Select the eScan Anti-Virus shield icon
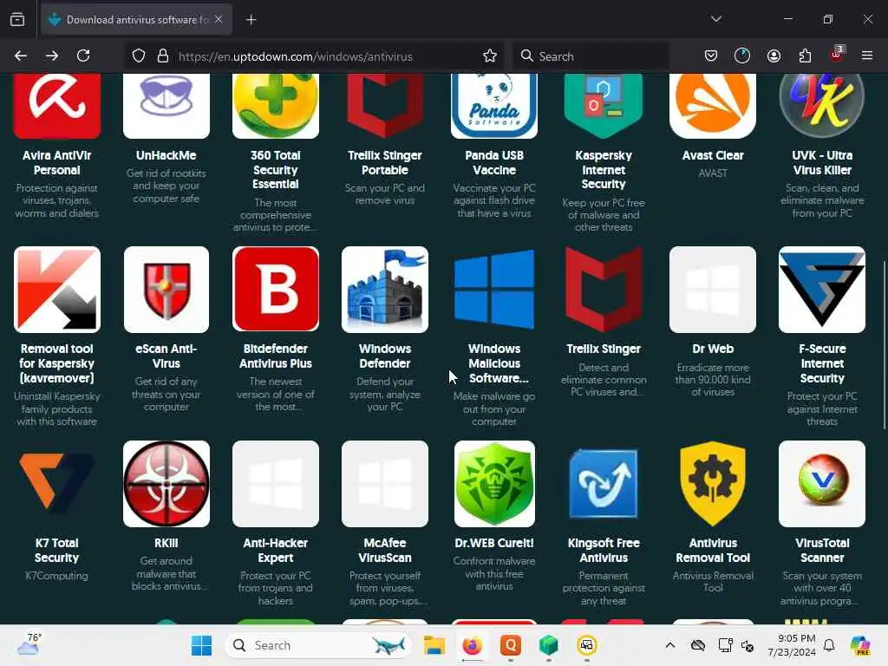Screen dimensions: 888x666 tap(166, 290)
